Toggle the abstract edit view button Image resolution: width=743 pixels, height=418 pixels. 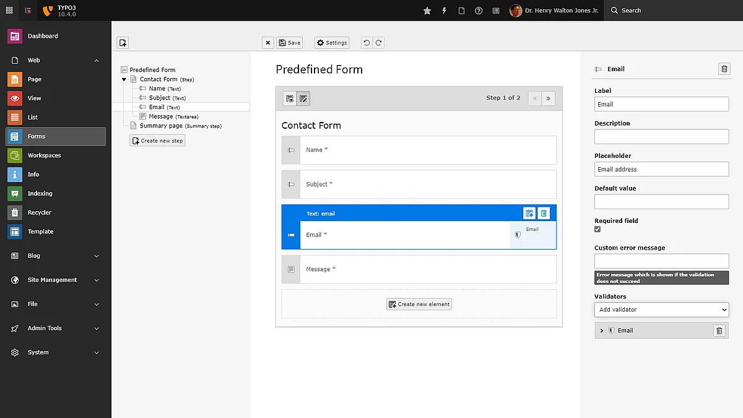click(x=303, y=98)
